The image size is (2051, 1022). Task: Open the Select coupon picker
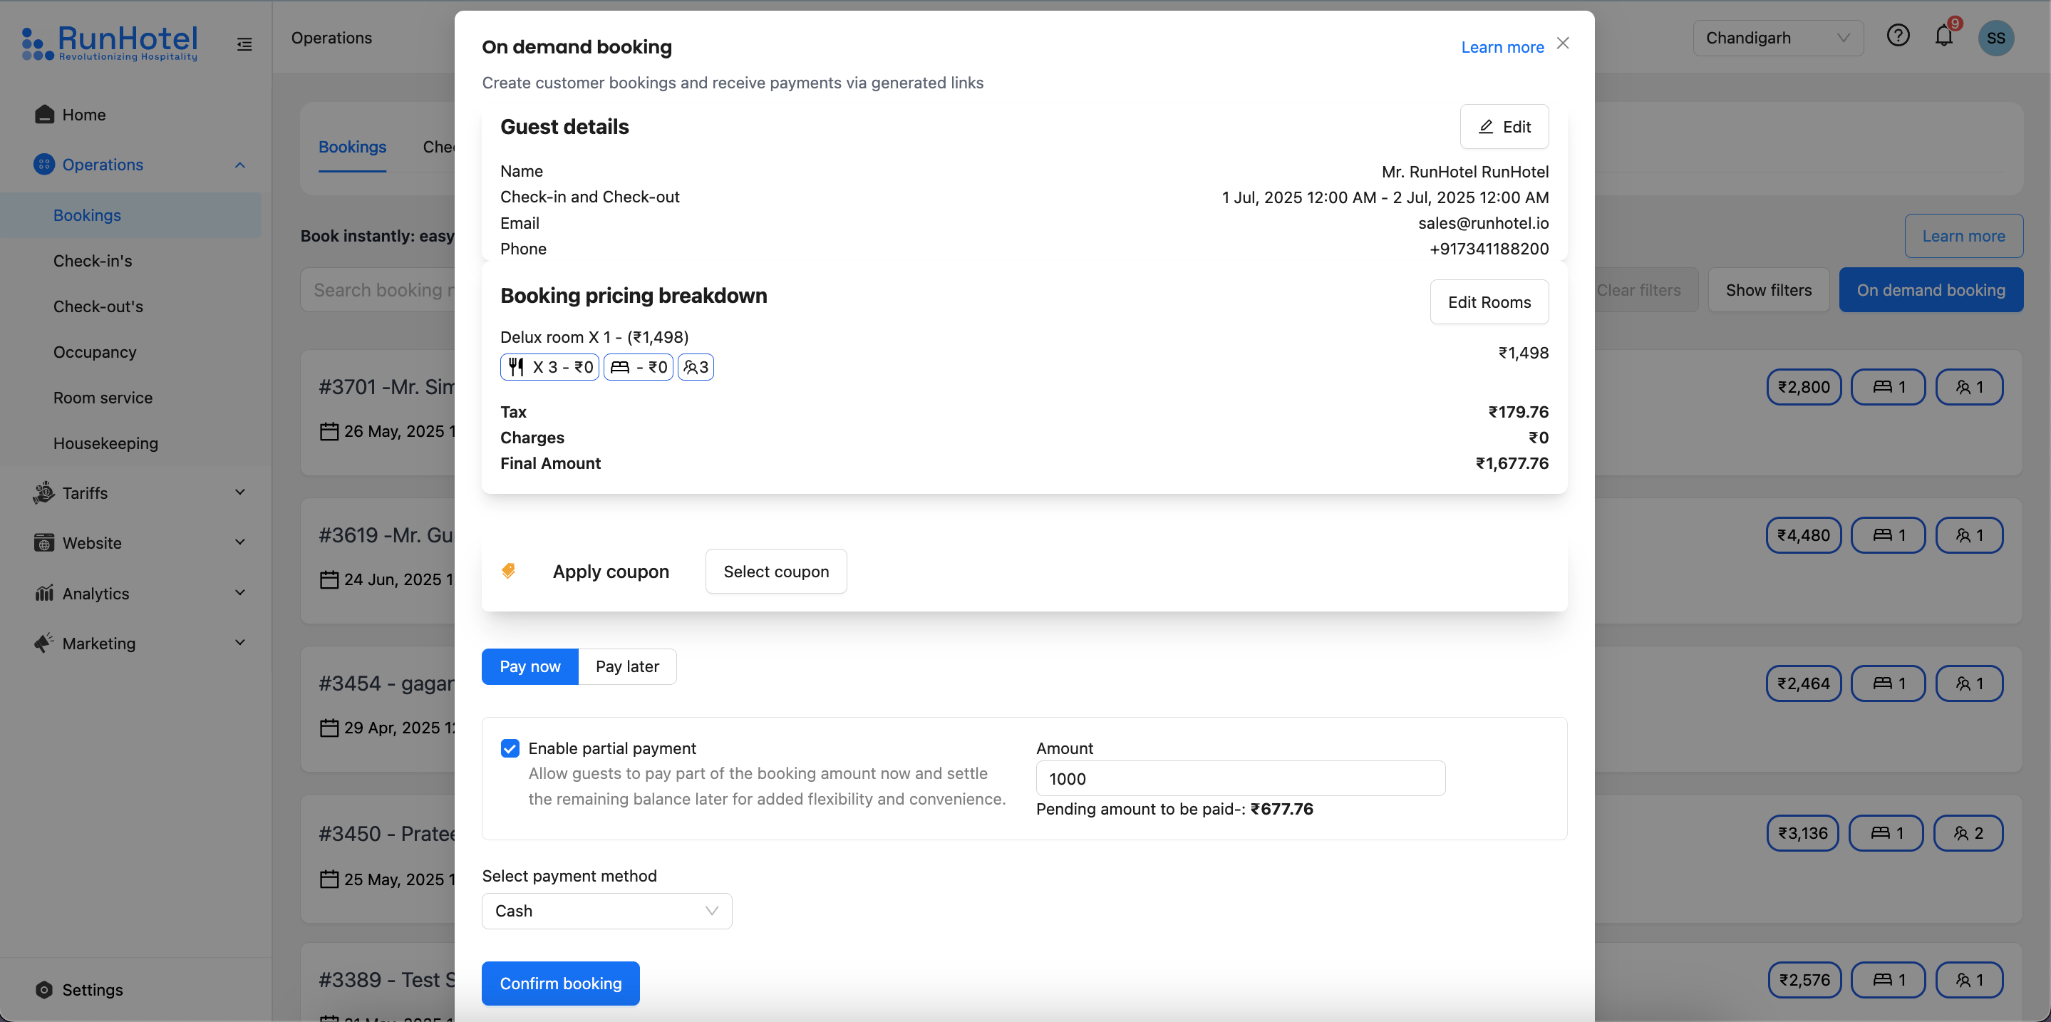pos(775,571)
